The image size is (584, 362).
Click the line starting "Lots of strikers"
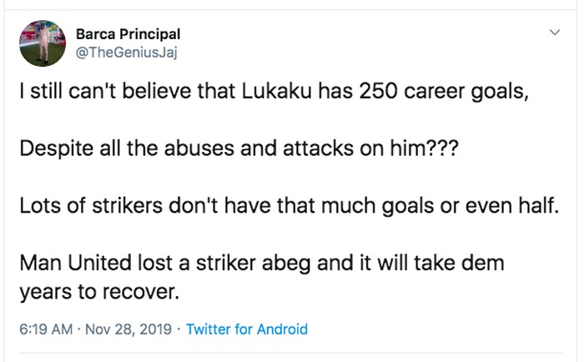click(x=286, y=206)
